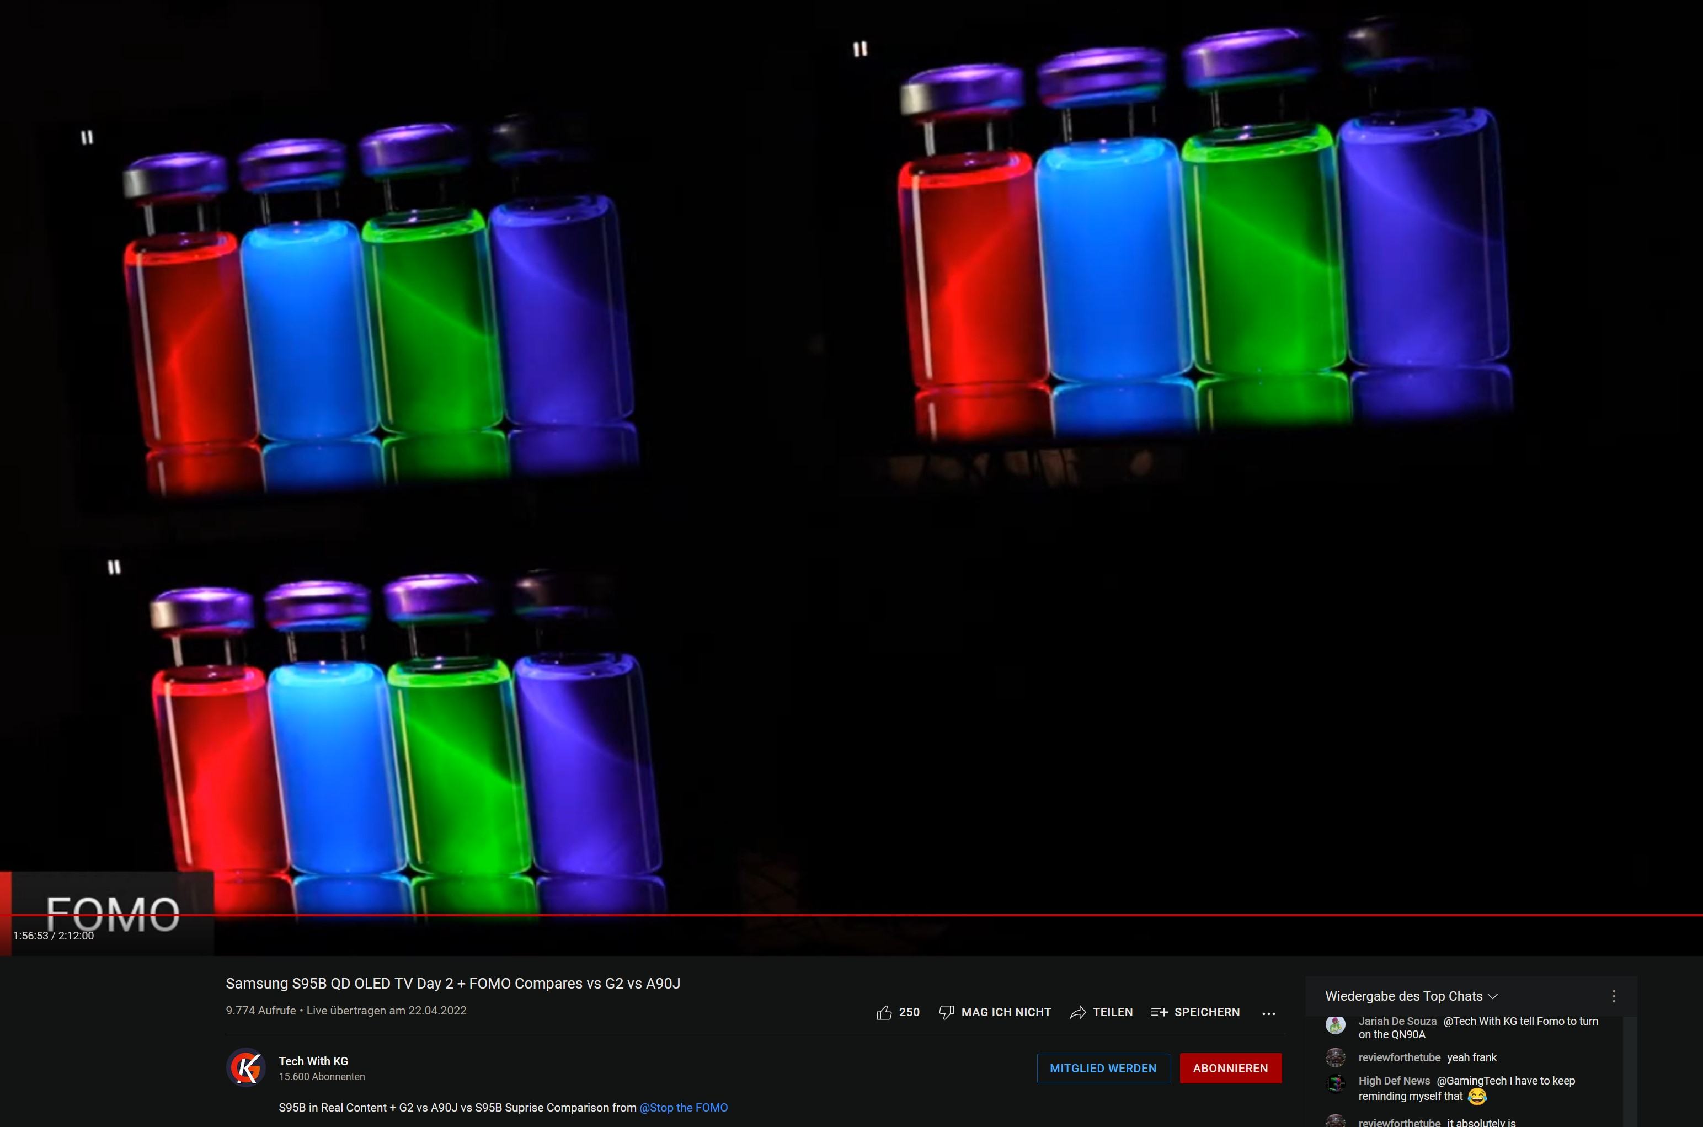The width and height of the screenshot is (1703, 1127).
Task: Open the Tech With KG channel name
Action: [313, 1061]
